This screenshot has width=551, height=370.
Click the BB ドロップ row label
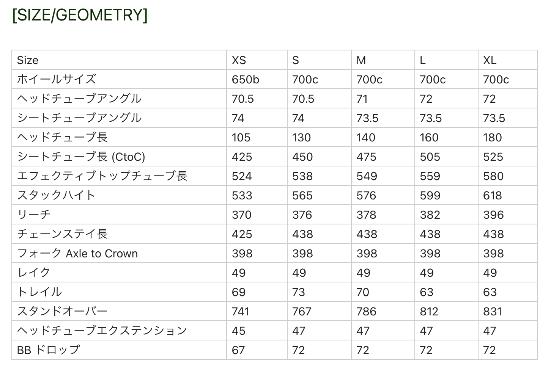[x=49, y=350]
